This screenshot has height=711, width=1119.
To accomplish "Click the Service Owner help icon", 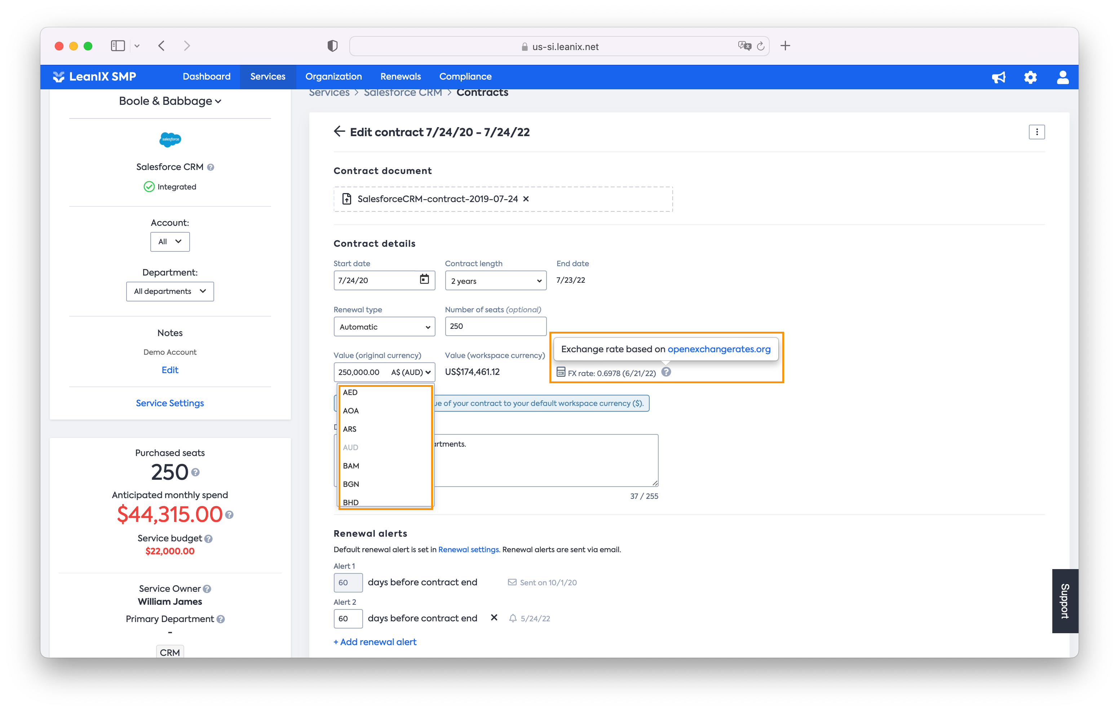I will coord(207,589).
